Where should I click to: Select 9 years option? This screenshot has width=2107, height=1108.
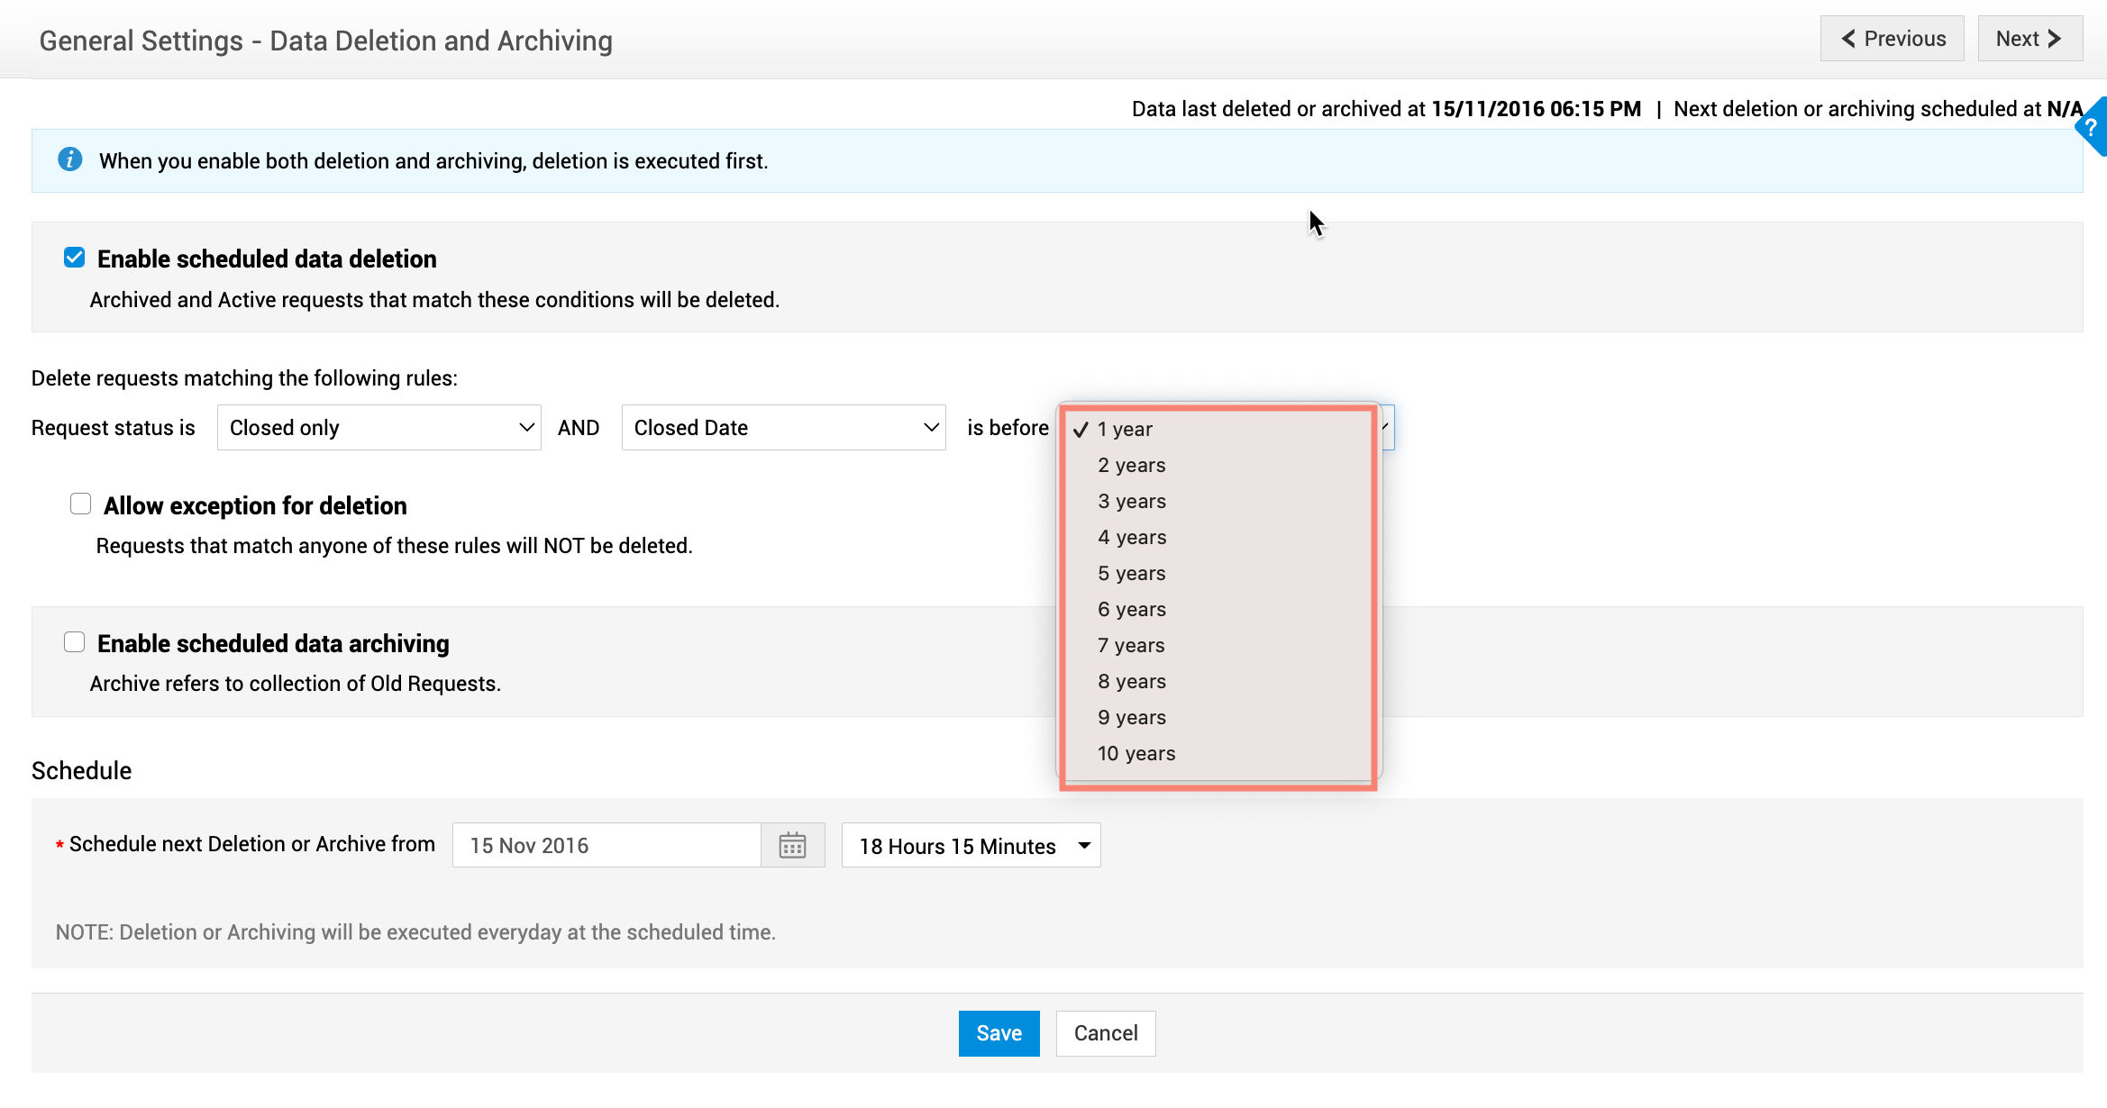1218,718
